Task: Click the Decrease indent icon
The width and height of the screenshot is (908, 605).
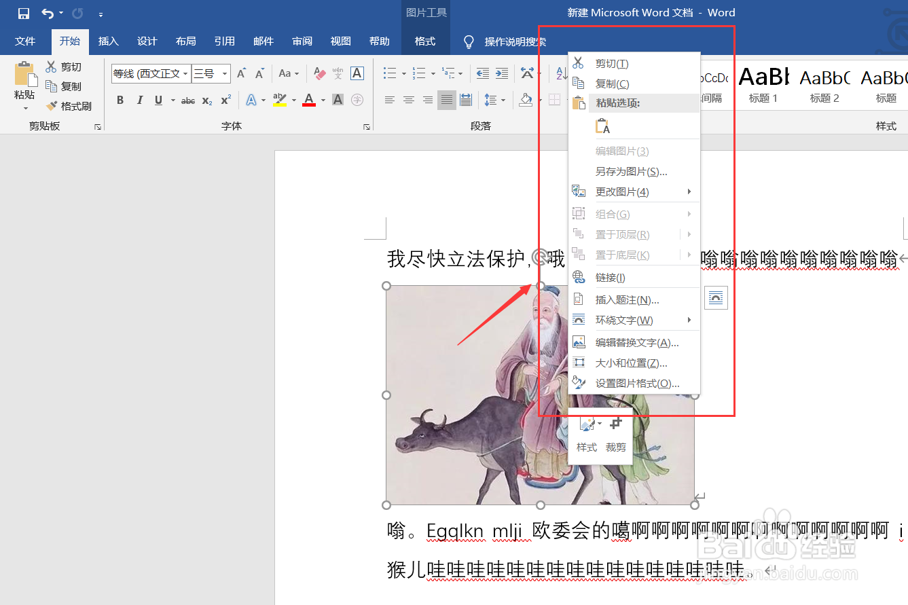Action: [x=483, y=73]
